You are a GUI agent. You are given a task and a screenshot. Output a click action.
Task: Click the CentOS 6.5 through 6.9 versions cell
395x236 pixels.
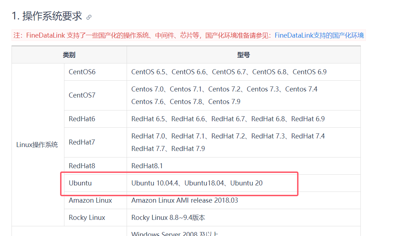[x=244, y=72]
